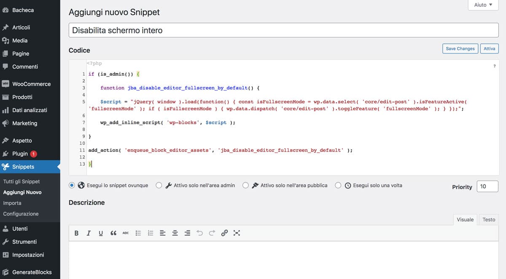506x279 pixels.
Task: Open the Commenti section
Action: (30, 66)
